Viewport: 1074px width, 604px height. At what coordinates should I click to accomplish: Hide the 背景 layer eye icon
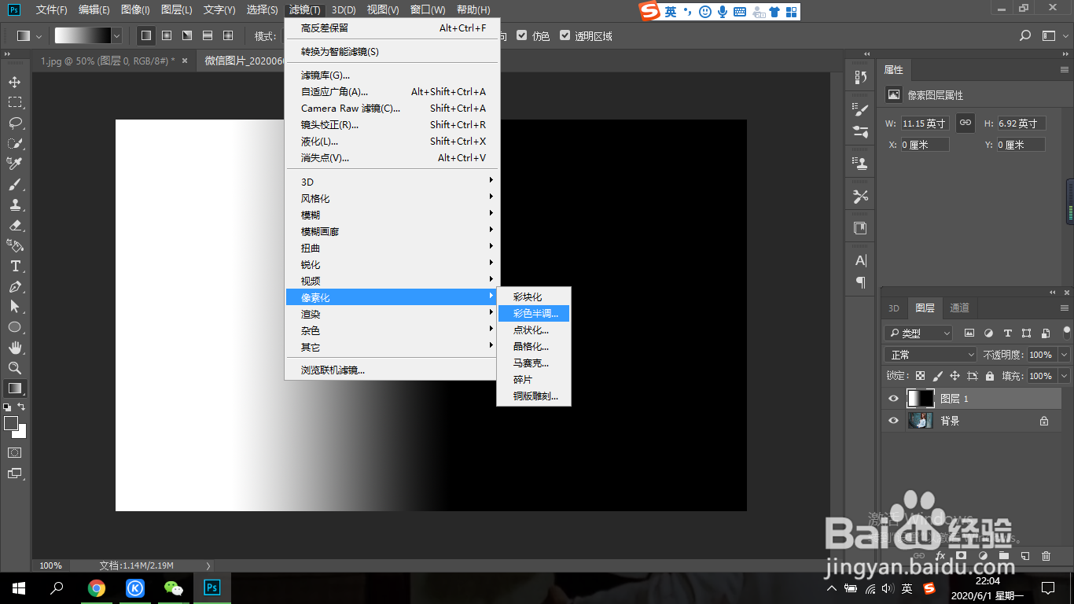(x=893, y=421)
